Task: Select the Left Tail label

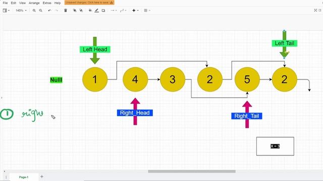Action: [x=285, y=43]
